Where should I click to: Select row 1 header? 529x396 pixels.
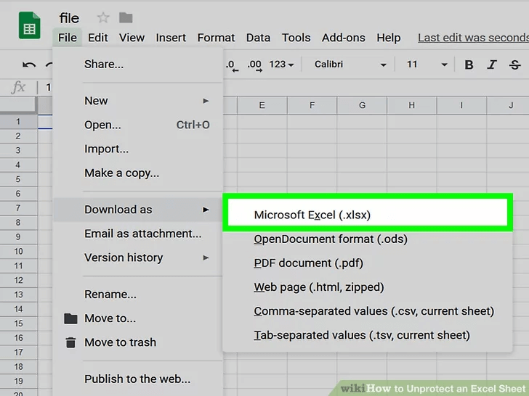[x=18, y=122]
